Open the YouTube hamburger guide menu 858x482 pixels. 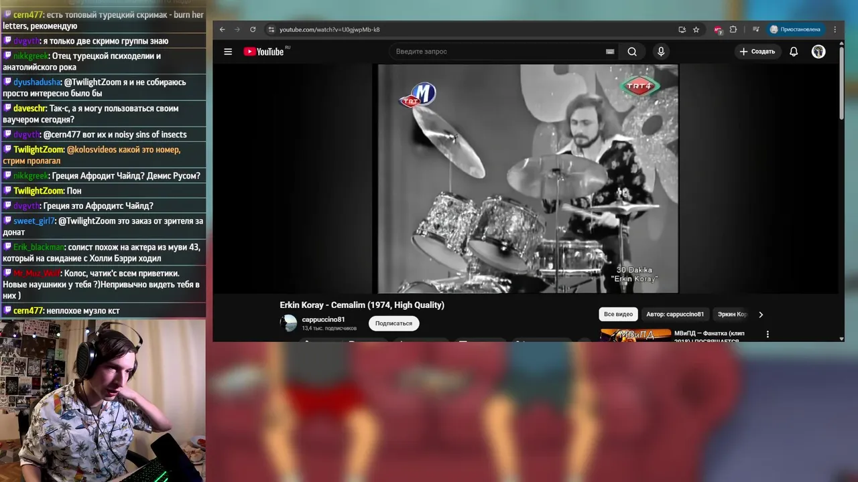pos(228,52)
